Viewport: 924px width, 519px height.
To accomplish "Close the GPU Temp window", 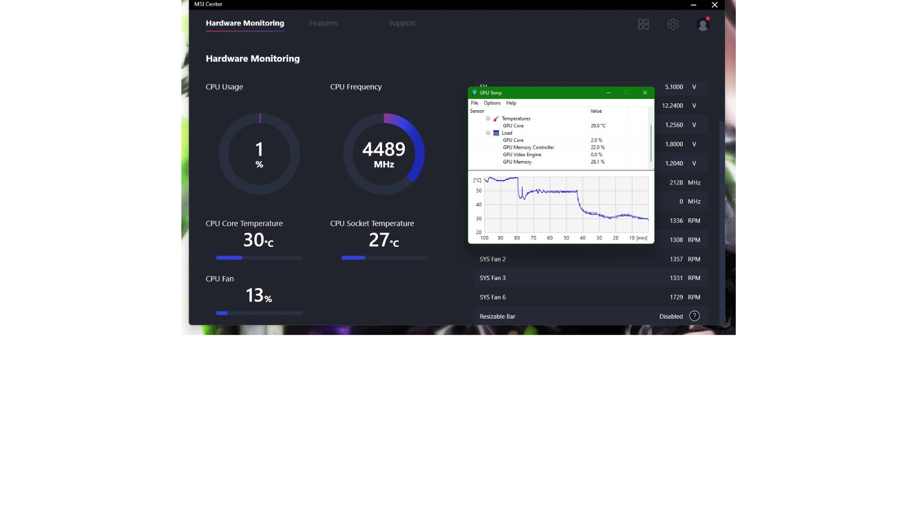I will [645, 93].
